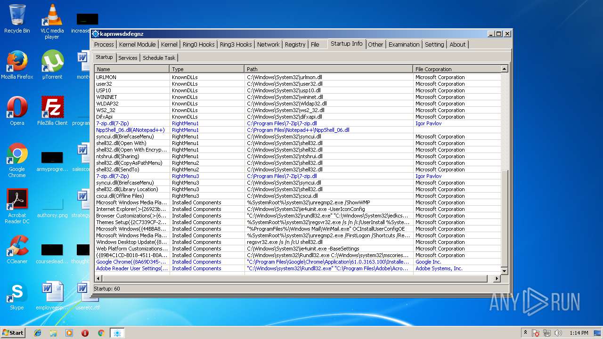This screenshot has height=339, width=603.
Task: Open armyprogre desktop file icon
Action: point(52,161)
